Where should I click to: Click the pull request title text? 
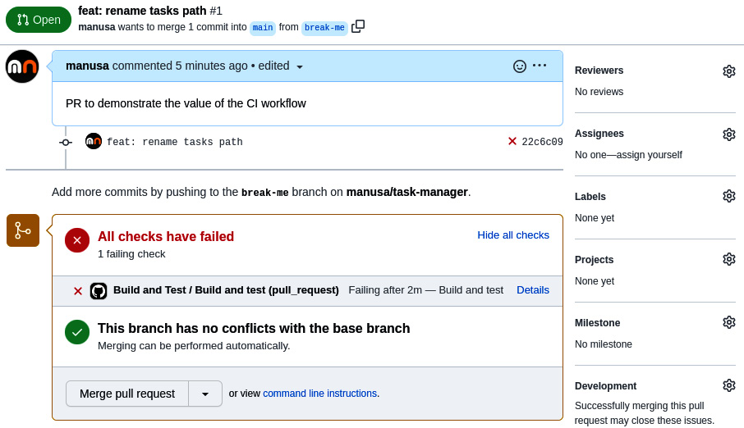[x=142, y=11]
